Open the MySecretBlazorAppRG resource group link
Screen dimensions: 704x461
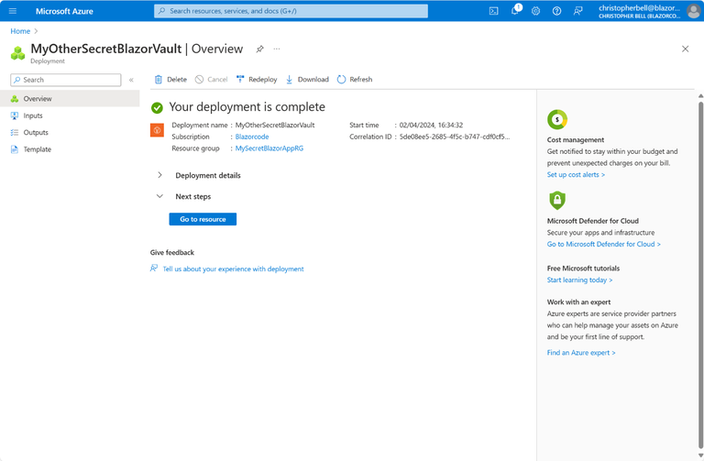269,148
